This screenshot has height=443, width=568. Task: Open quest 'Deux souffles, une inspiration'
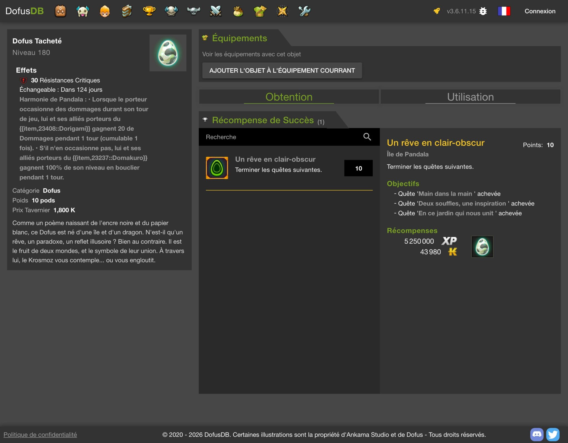pyautogui.click(x=462, y=203)
